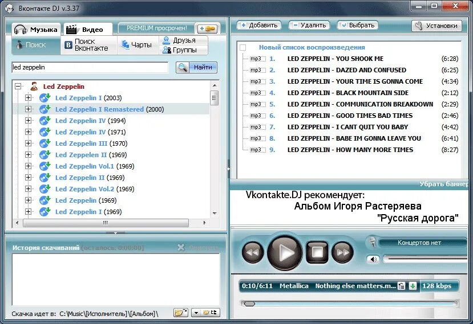Click the 128 kbps bitrate label
The height and width of the screenshot is (324, 473).
click(437, 286)
